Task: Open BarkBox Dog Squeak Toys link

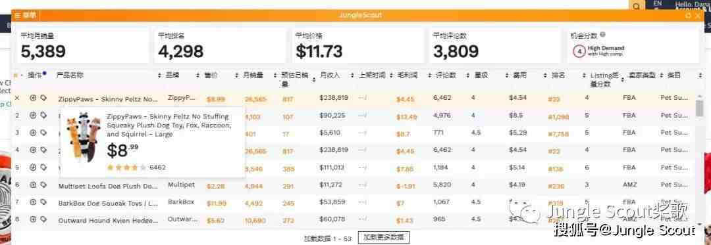Action: coord(108,204)
